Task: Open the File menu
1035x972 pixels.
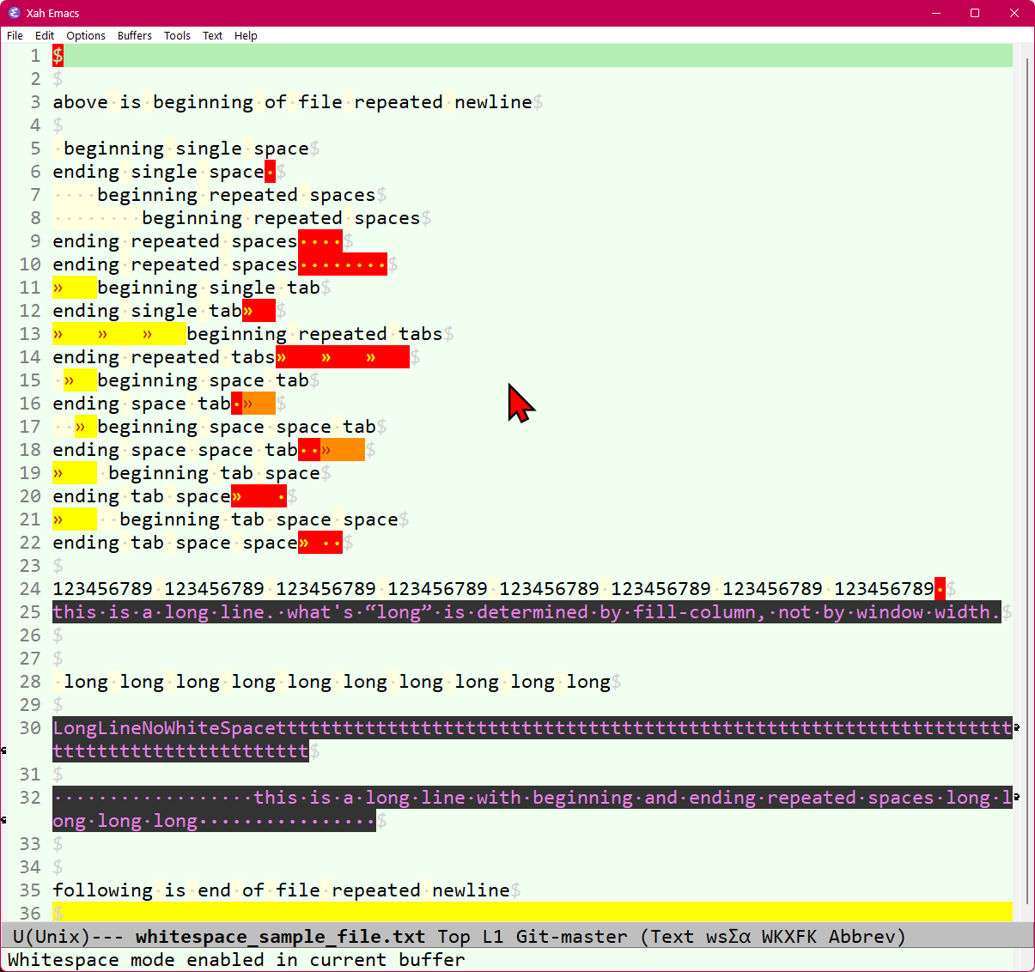Action: 15,35
